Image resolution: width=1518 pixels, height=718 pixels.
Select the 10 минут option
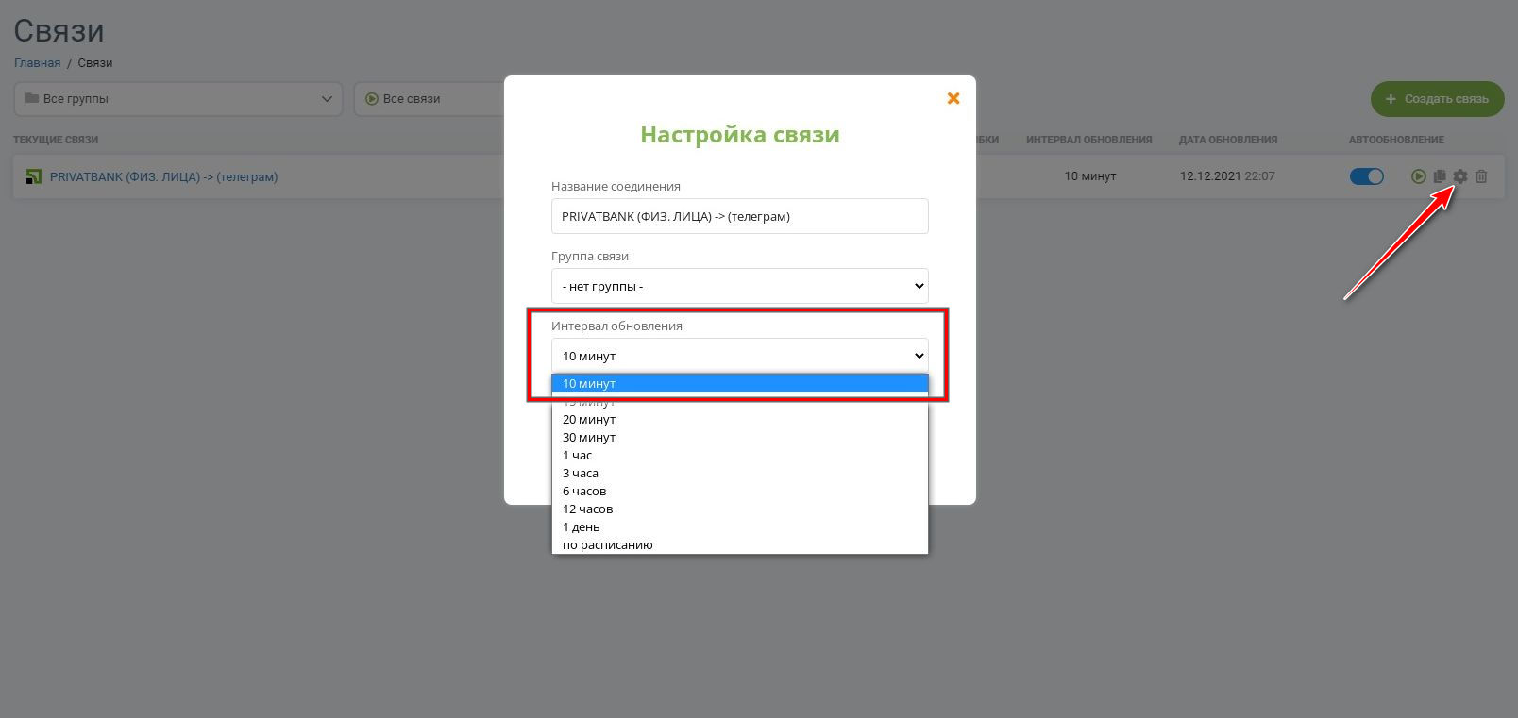point(740,383)
